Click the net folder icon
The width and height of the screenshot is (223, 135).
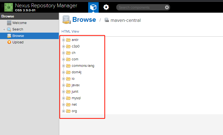68,105
